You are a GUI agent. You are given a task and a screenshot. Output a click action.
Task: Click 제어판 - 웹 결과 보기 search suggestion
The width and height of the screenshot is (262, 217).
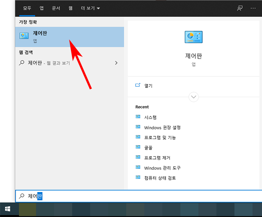[x=69, y=63]
